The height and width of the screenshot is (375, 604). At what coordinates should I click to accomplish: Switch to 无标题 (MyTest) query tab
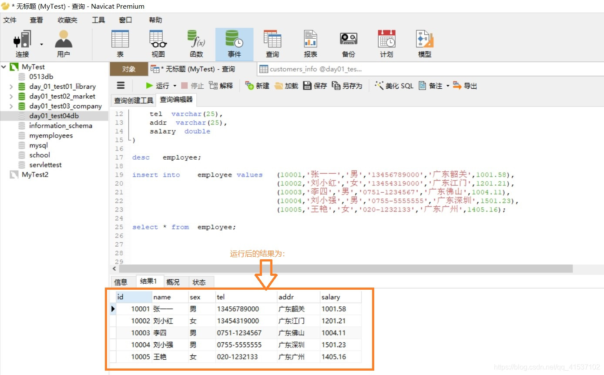203,69
